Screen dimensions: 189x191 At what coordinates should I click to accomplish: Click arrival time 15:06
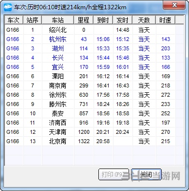(x=103, y=39)
